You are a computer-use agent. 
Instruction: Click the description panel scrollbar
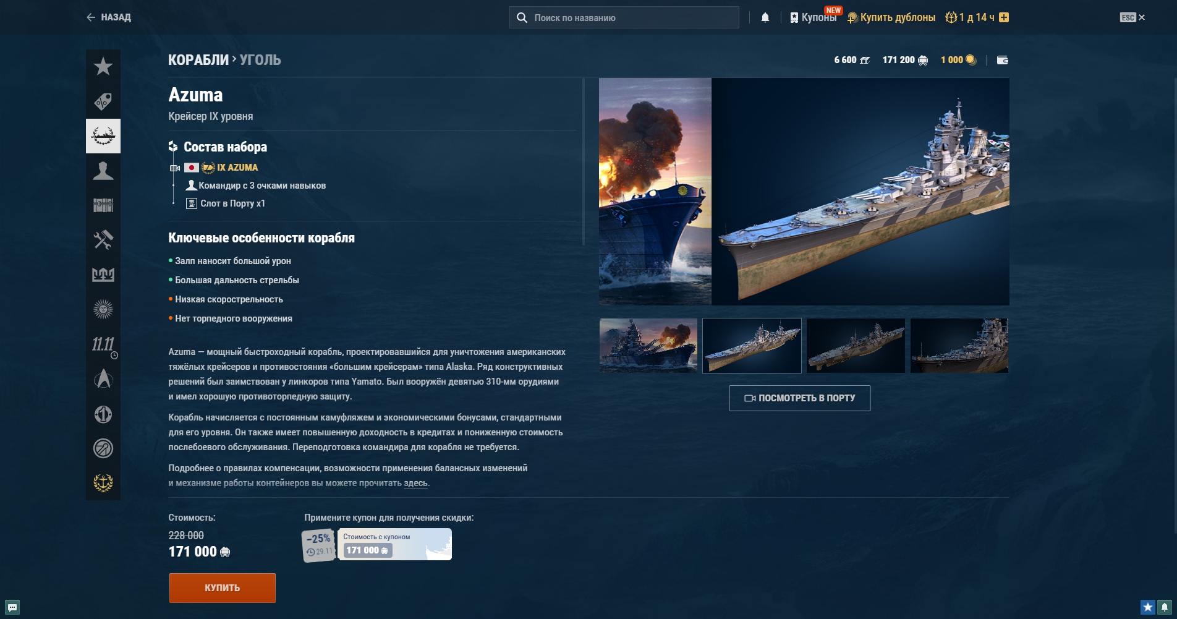(x=584, y=162)
